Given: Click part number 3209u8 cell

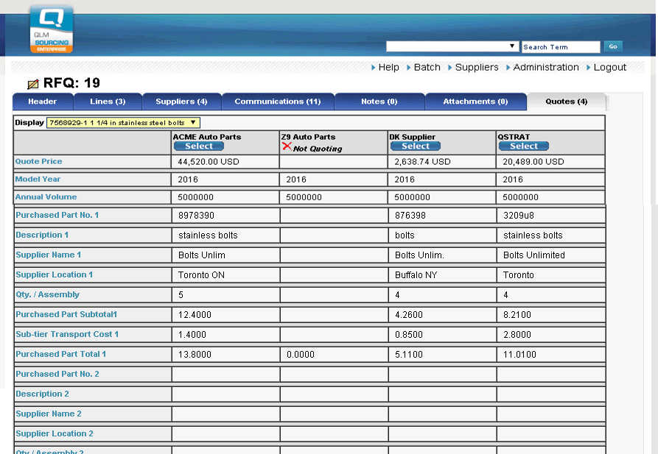Looking at the screenshot, I should tap(518, 216).
